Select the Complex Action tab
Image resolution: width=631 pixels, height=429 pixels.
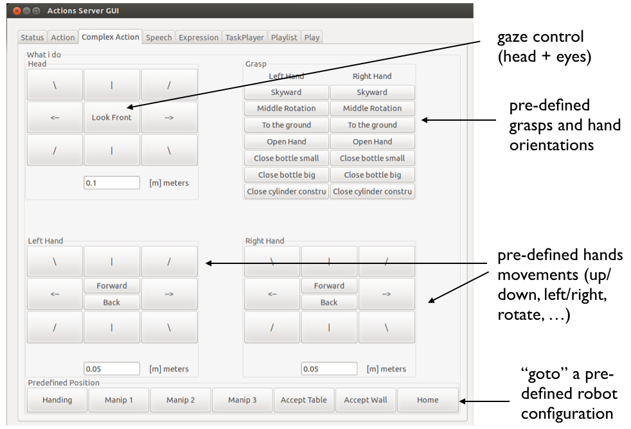point(111,37)
